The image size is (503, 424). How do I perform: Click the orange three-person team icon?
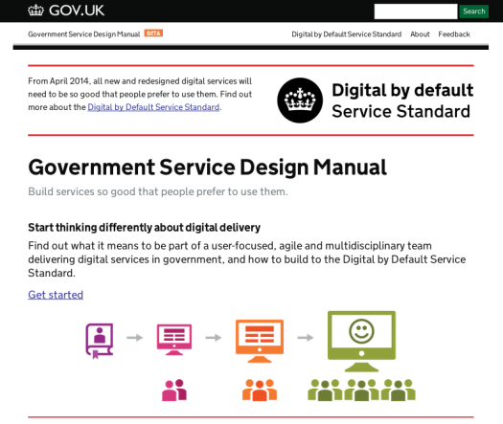point(260,391)
